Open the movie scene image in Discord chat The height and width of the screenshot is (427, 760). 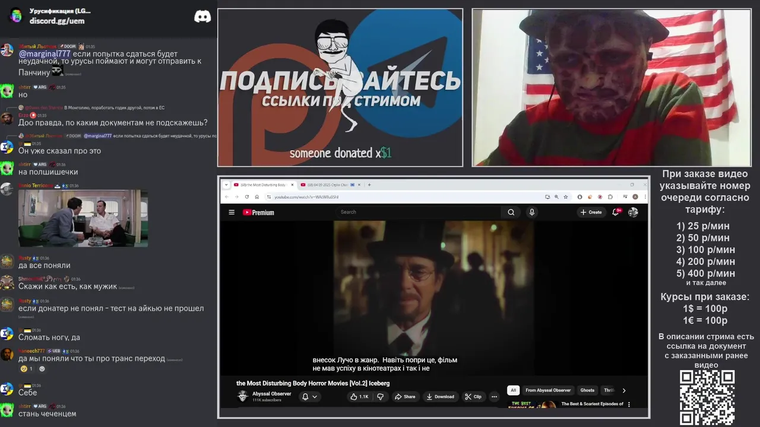pos(83,218)
